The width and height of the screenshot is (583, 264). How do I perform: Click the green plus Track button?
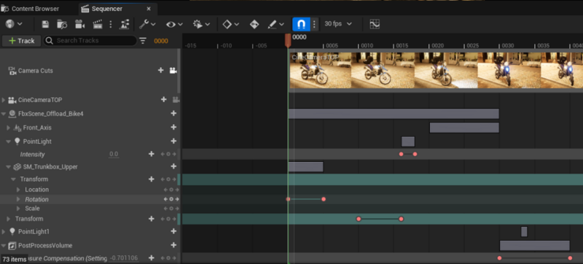pyautogui.click(x=22, y=41)
